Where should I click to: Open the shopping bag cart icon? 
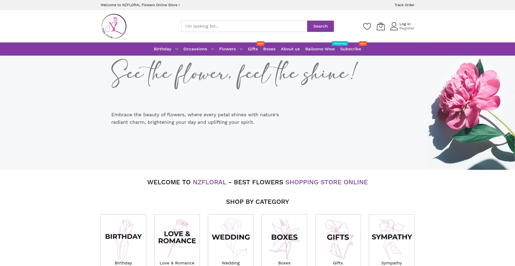381,26
